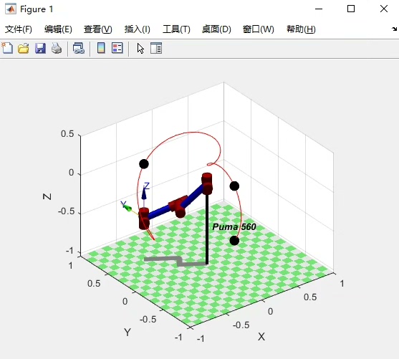Open the 编辑(E) menu
Viewport: 399px width, 359px height.
[58, 29]
